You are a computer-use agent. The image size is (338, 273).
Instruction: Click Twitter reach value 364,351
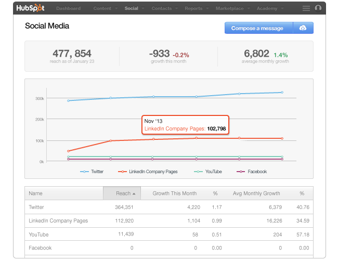point(124,207)
